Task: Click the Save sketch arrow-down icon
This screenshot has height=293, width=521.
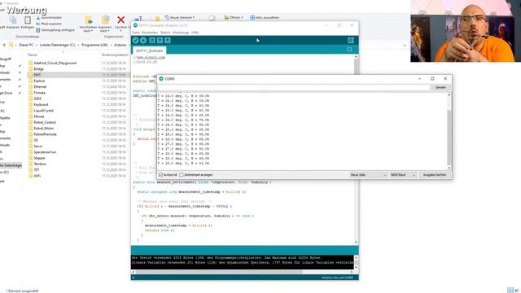Action: pos(168,40)
